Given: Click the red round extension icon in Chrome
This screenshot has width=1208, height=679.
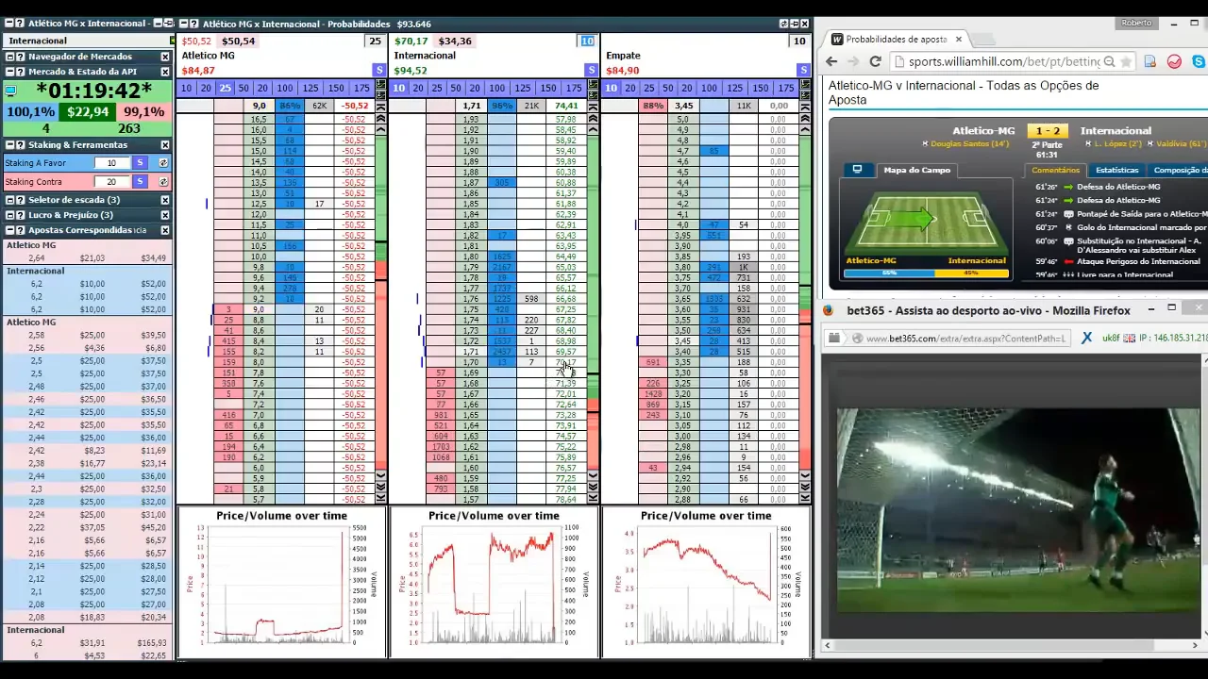Looking at the screenshot, I should click(1174, 61).
